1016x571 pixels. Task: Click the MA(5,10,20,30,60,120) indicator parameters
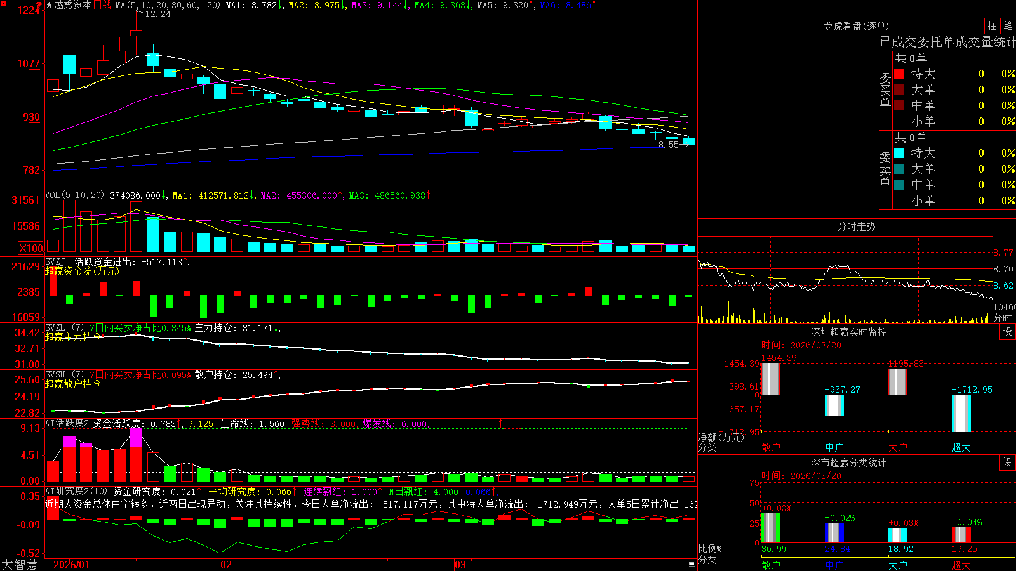click(168, 5)
